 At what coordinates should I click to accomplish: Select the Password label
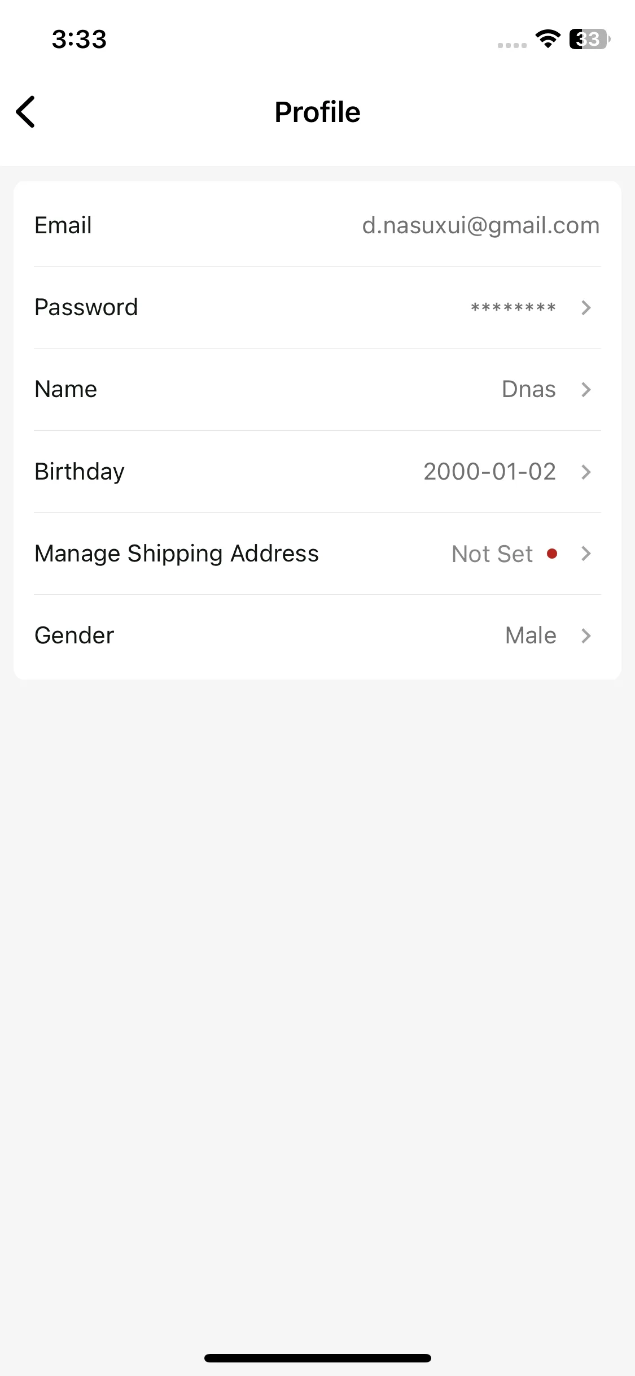click(86, 307)
